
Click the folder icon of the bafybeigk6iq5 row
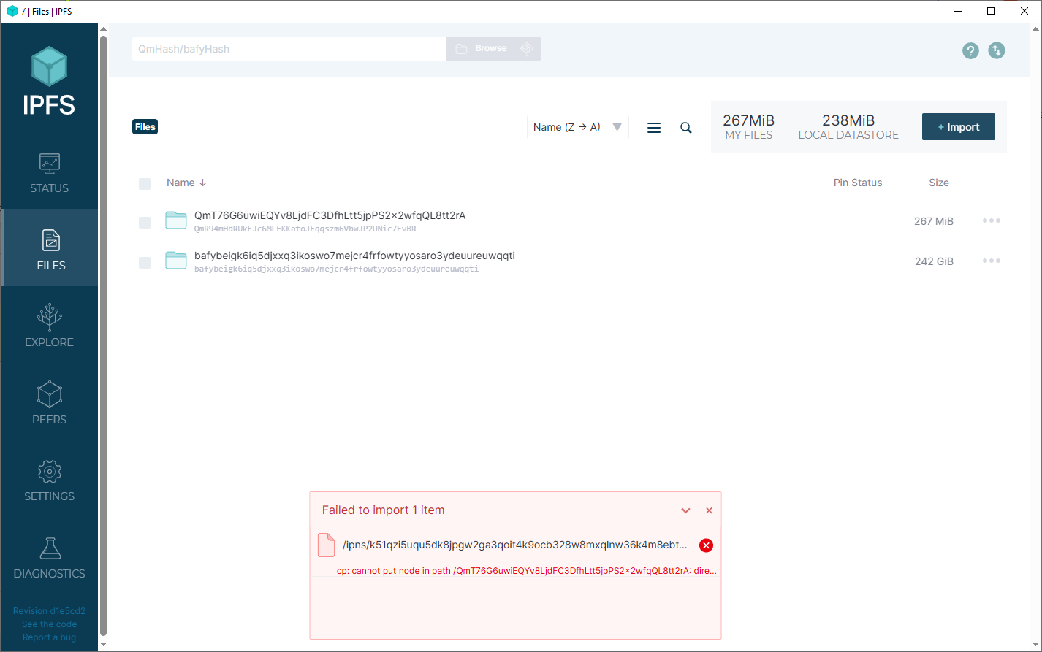click(176, 261)
